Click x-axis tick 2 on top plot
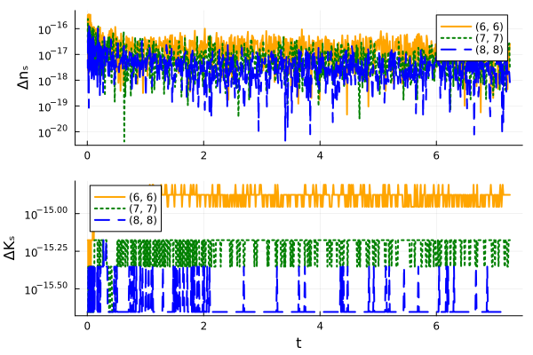Image resolution: width=533 pixels, height=355 pixels. click(203, 156)
